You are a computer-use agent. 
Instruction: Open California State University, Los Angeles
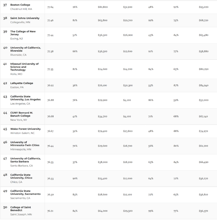25,98
